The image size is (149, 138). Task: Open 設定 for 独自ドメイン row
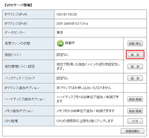[x=135, y=55]
